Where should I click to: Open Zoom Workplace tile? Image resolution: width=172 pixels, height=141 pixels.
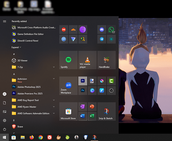pos(68,86)
